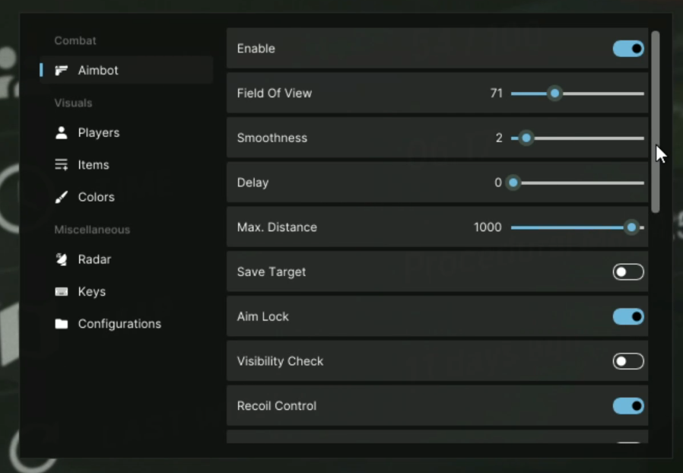This screenshot has height=473, width=683.
Task: Click the Configurations folder icon
Action: (62, 324)
